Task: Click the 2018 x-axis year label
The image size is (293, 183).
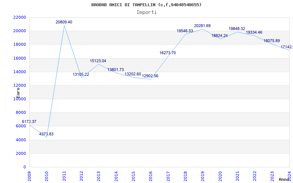Action: (x=185, y=176)
